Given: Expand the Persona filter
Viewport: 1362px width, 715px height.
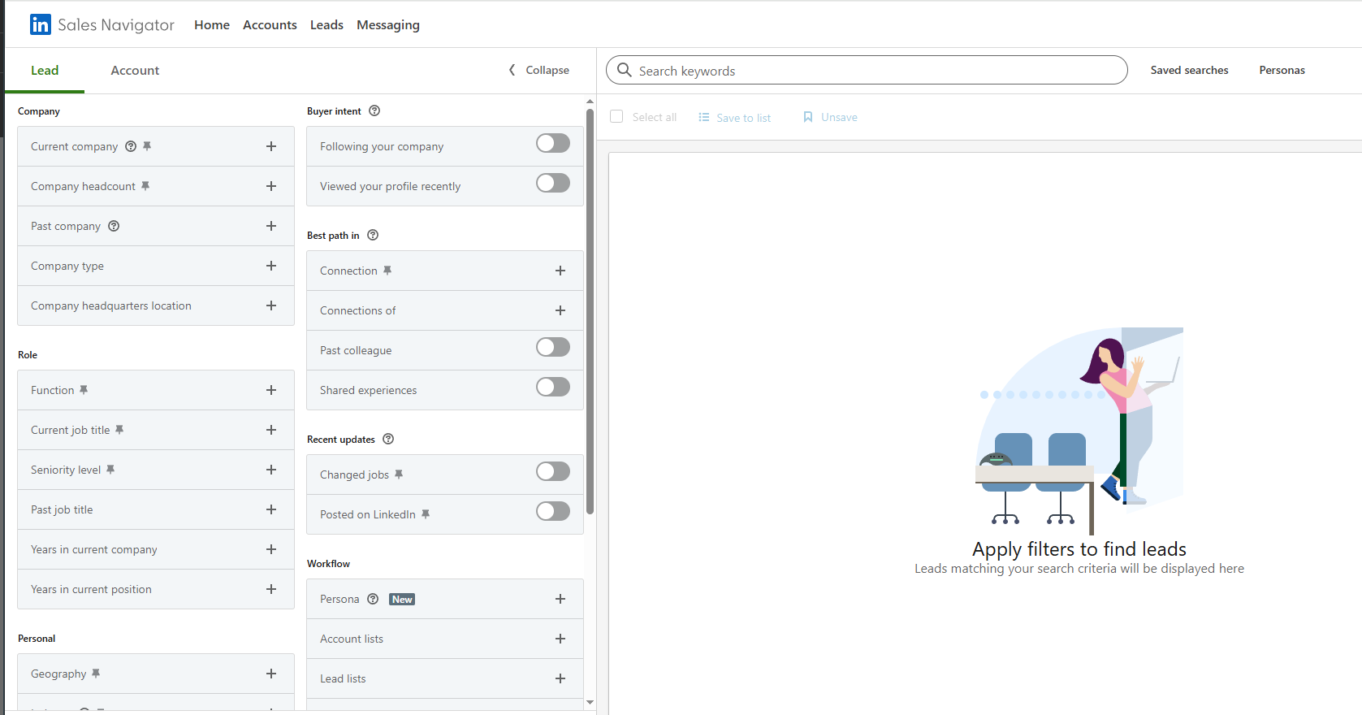Looking at the screenshot, I should (560, 599).
